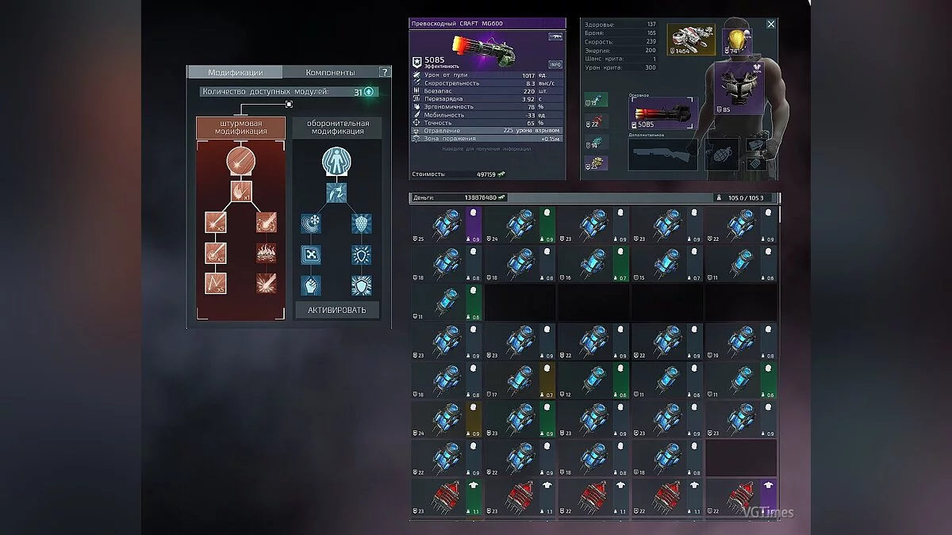Click the spaceship item rated 1464

pyautogui.click(x=690, y=40)
